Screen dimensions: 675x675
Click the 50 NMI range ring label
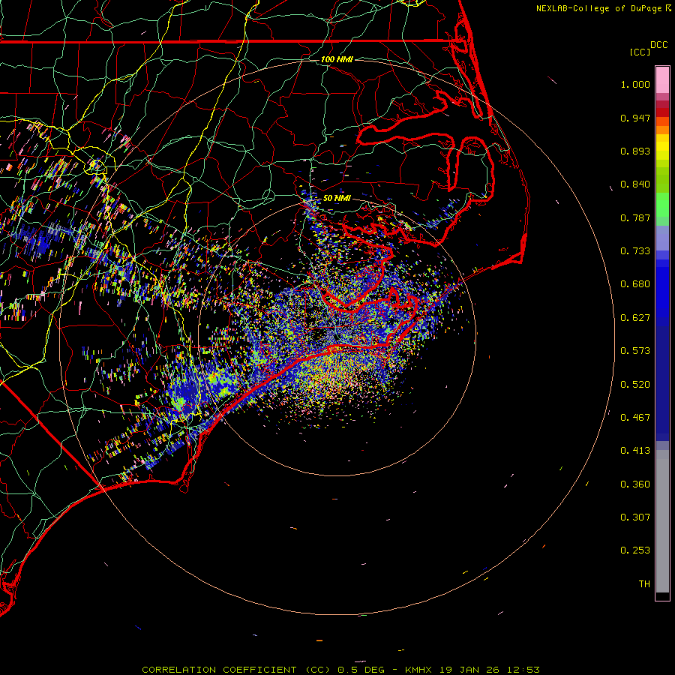point(337,198)
